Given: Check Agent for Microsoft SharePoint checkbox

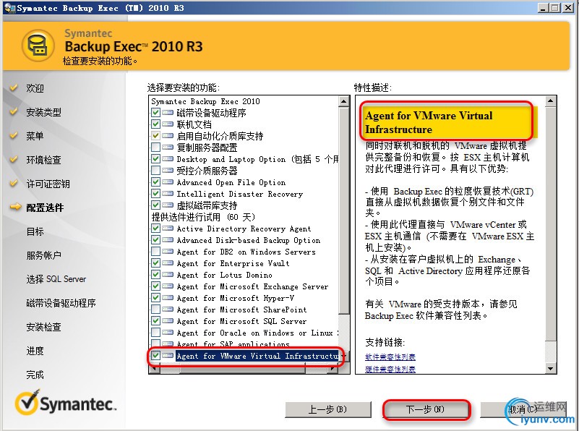Looking at the screenshot, I should click(155, 309).
